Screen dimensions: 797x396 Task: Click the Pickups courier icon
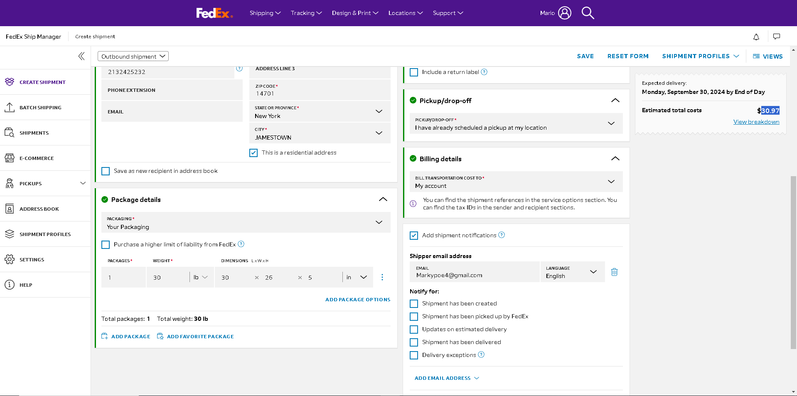[10, 183]
